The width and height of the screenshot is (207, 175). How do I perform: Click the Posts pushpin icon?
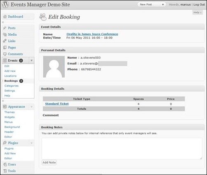coord(5,28)
